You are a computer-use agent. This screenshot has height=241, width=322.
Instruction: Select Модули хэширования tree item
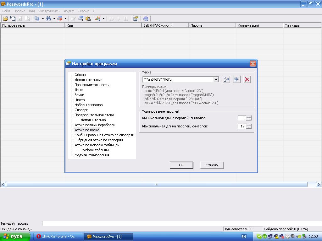92,155
